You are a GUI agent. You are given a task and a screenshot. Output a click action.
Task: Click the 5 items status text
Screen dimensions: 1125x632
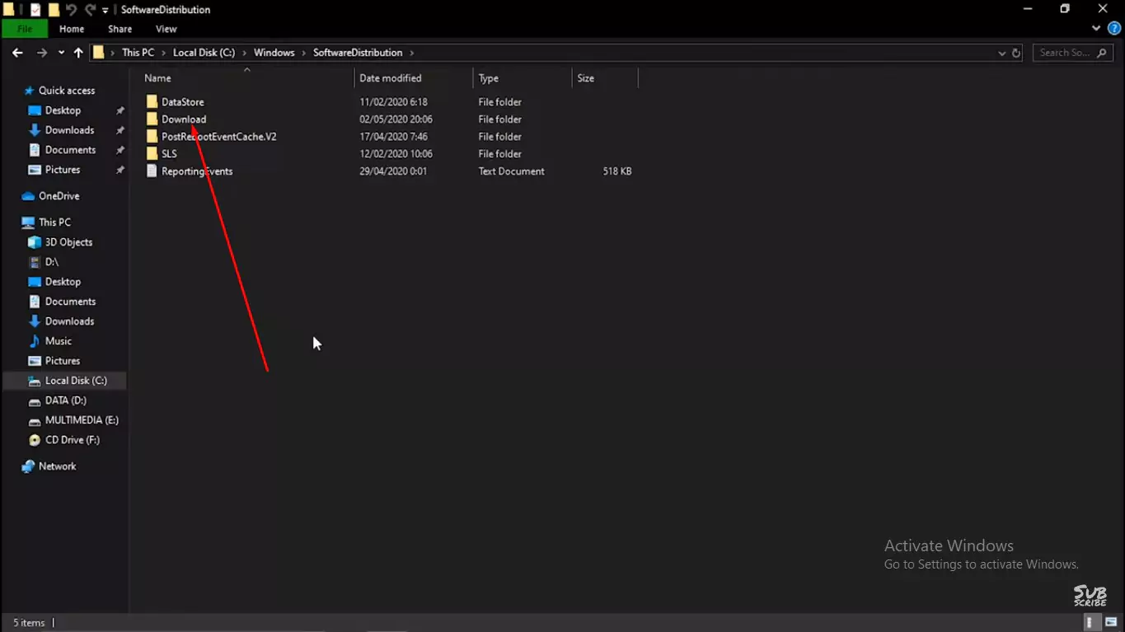coord(29,623)
